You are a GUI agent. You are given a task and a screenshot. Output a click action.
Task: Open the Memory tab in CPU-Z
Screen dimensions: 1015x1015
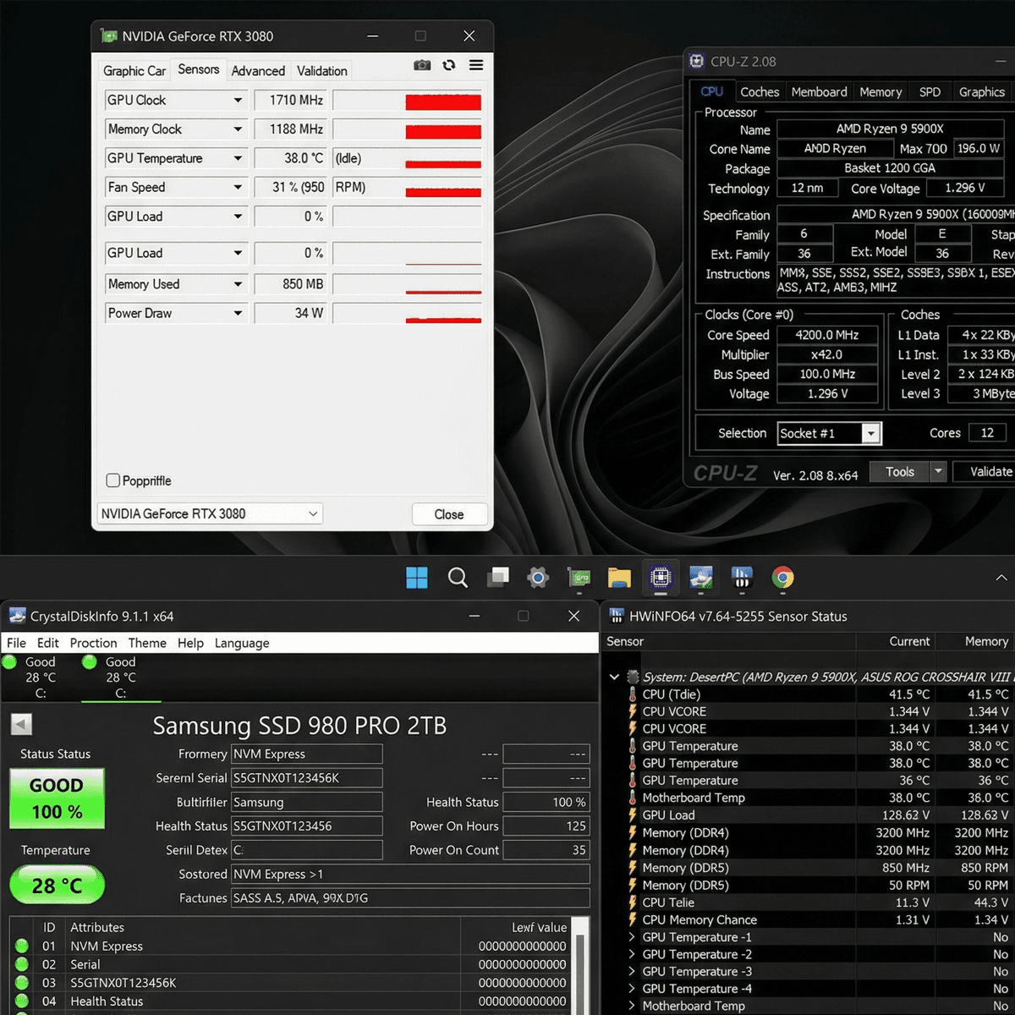click(x=881, y=92)
